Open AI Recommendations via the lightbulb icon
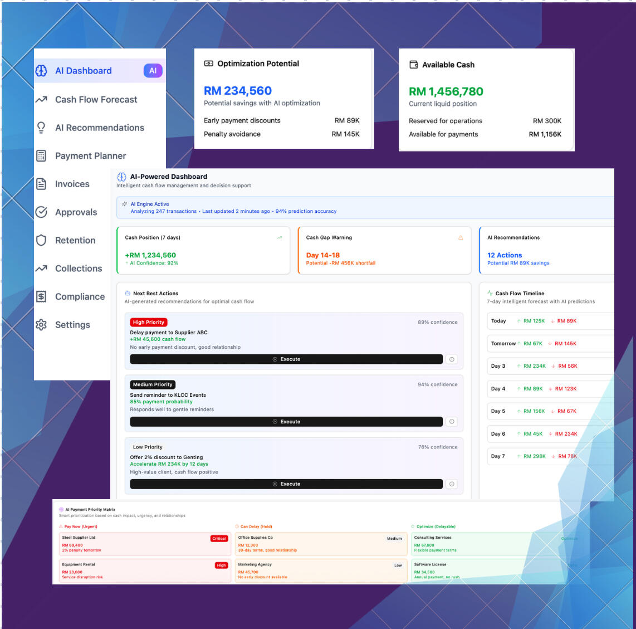636x629 pixels. coord(41,128)
